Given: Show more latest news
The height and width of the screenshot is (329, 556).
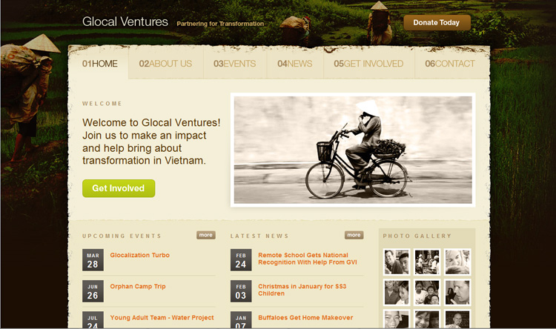Looking at the screenshot, I should coord(354,235).
